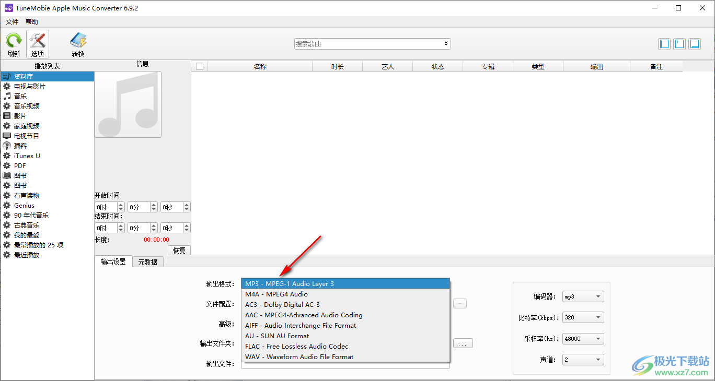The height and width of the screenshot is (381, 715).
Task: Open the 文件 menu
Action: (12, 22)
